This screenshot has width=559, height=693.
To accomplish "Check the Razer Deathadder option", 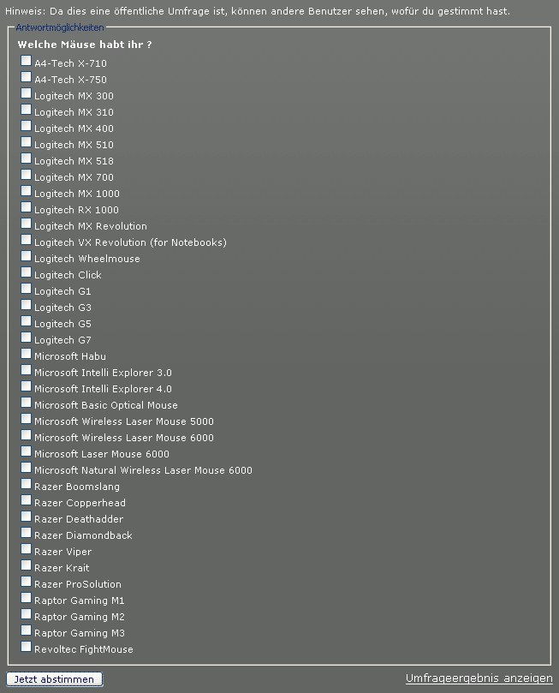I will pos(26,517).
